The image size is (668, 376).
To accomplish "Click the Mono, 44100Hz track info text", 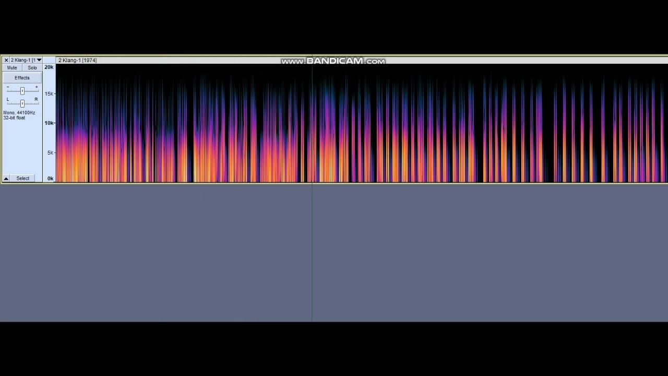I will coord(19,113).
